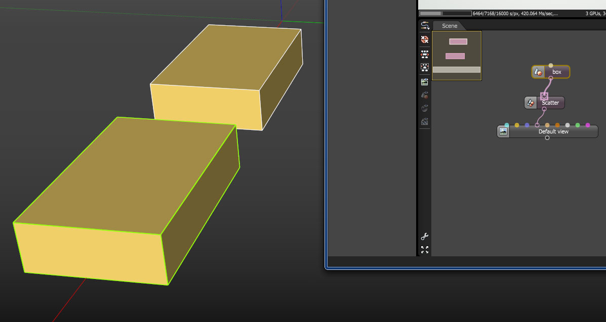Click the connected pink pin on Default view

pyautogui.click(x=537, y=125)
